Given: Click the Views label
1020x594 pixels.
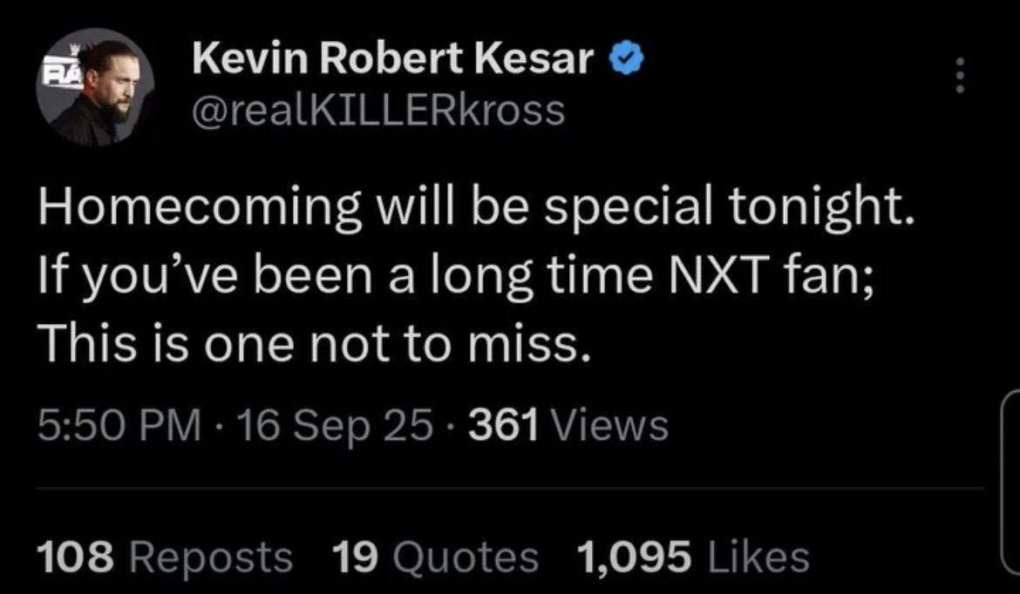Looking at the screenshot, I should coord(609,426).
